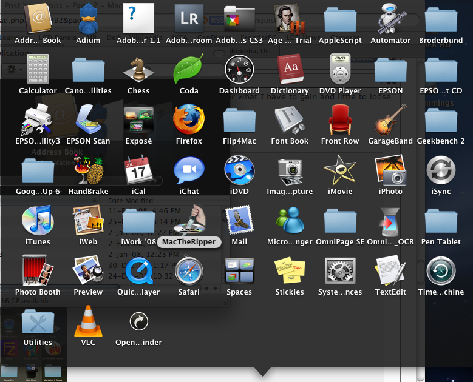Launch VLC traffic cone icon
The height and width of the screenshot is (382, 473).
[x=88, y=321]
